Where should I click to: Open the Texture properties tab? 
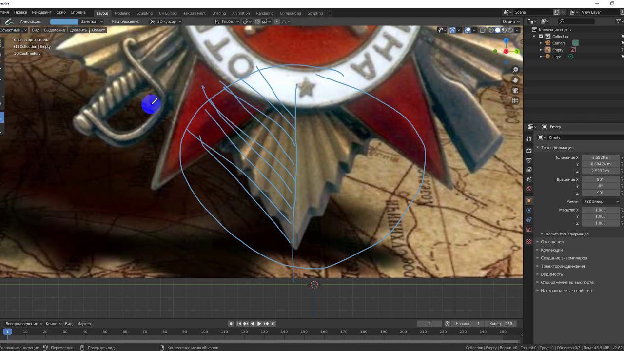point(529,241)
